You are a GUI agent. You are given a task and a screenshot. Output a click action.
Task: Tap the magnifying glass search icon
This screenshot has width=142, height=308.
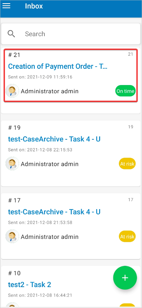click(x=11, y=34)
